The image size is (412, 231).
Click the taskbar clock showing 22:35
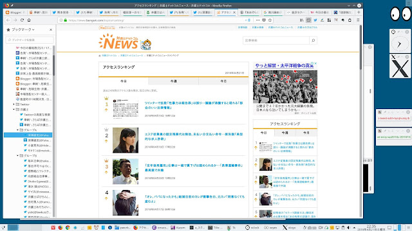coord(371,228)
